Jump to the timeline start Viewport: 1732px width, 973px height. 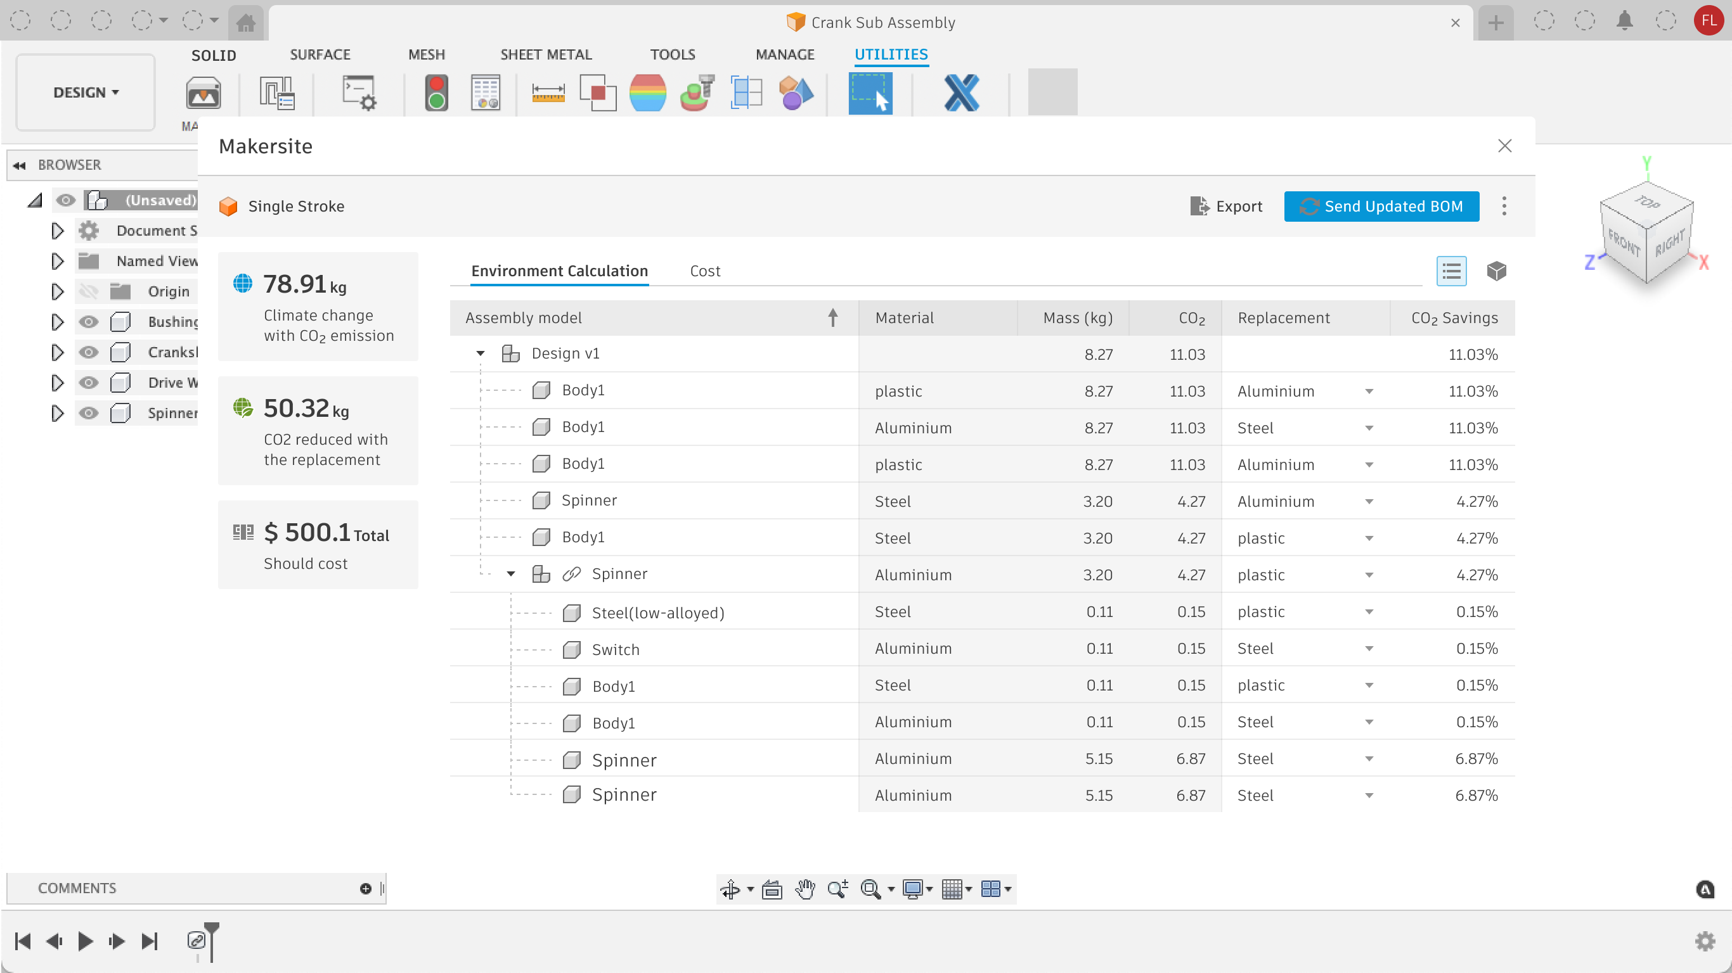click(23, 941)
